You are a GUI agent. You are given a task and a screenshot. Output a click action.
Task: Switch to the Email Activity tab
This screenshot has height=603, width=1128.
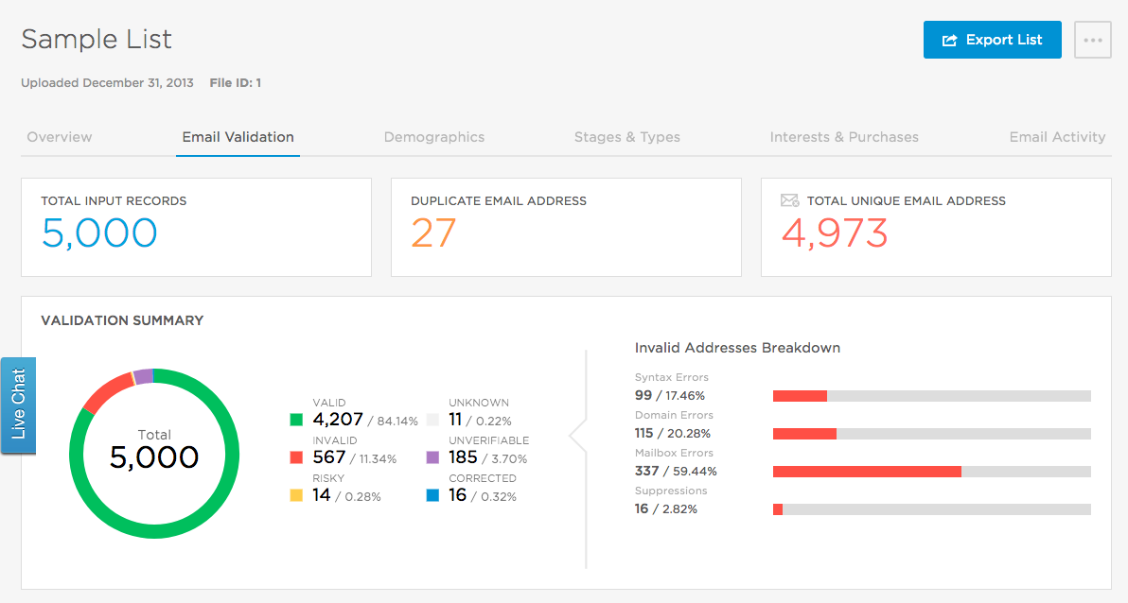1058,136
